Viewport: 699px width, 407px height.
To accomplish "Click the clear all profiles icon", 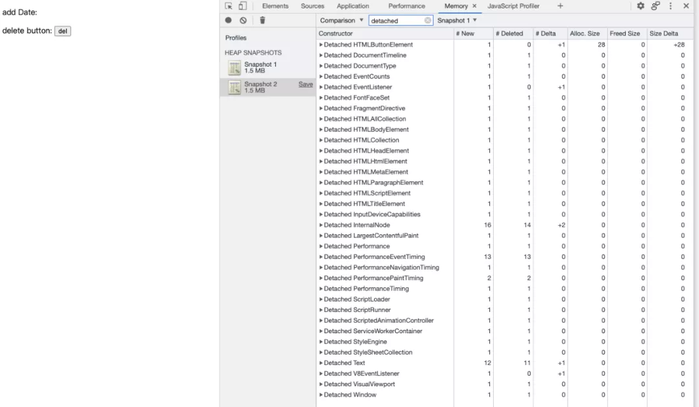I will 243,20.
